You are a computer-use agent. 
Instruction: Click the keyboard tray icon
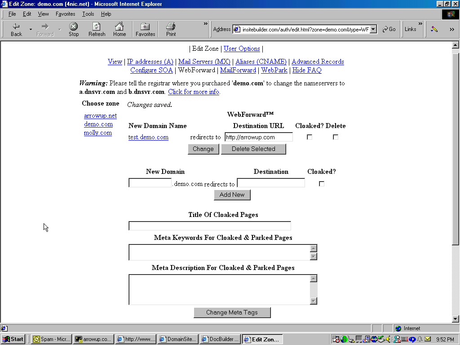tap(405, 339)
